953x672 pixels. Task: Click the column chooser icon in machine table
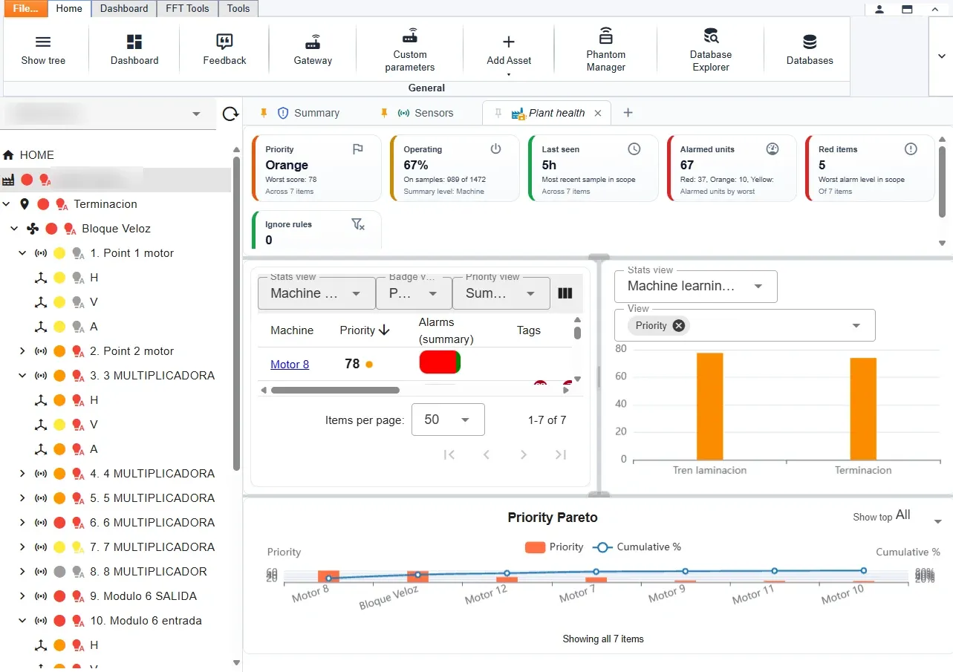coord(565,293)
